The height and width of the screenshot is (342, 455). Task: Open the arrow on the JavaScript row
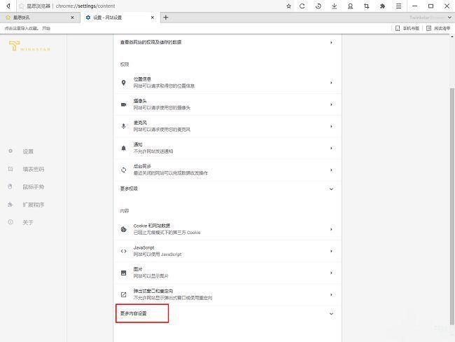click(331, 251)
